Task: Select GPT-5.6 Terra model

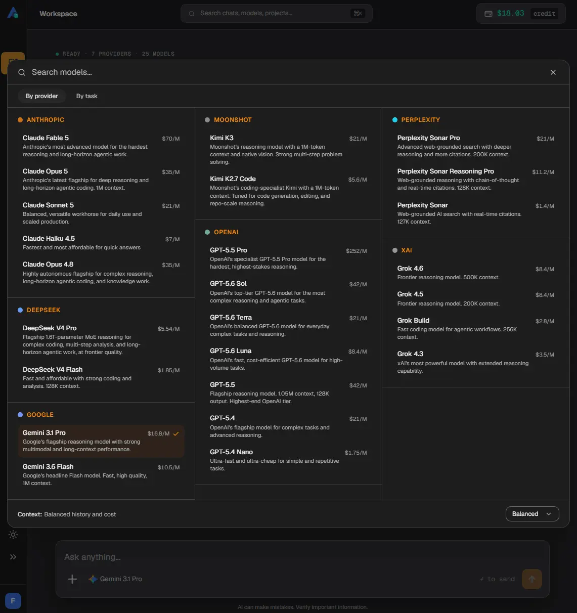Action: point(288,325)
